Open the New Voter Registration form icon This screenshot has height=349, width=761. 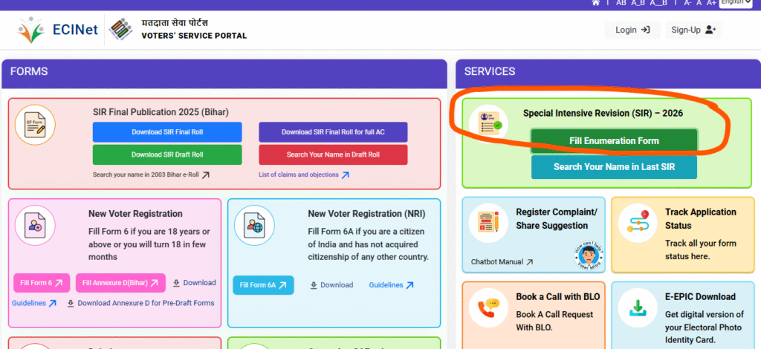pos(36,224)
